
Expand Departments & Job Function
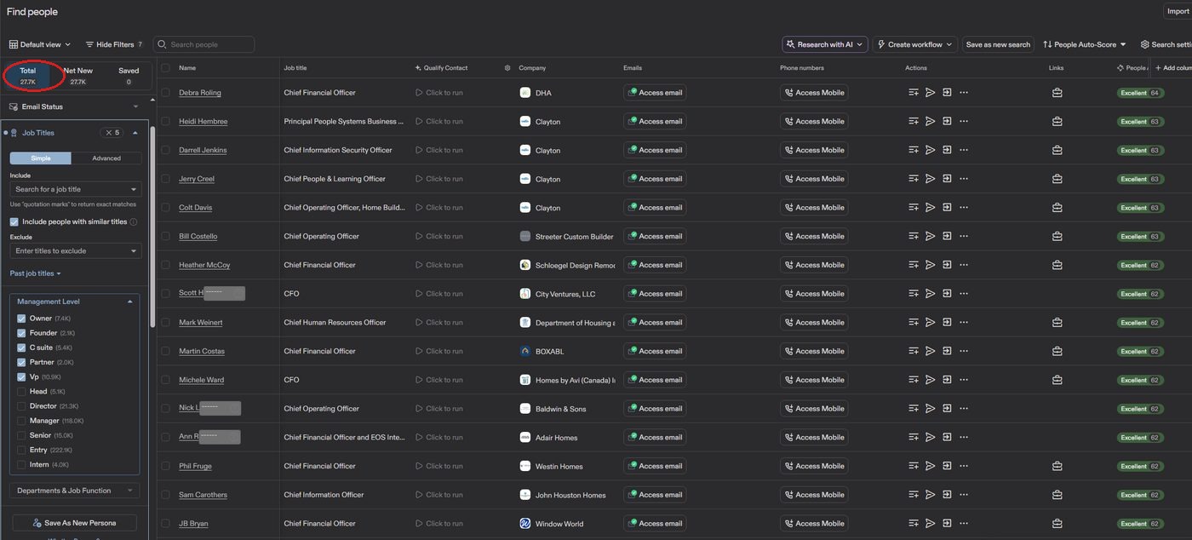[75, 491]
